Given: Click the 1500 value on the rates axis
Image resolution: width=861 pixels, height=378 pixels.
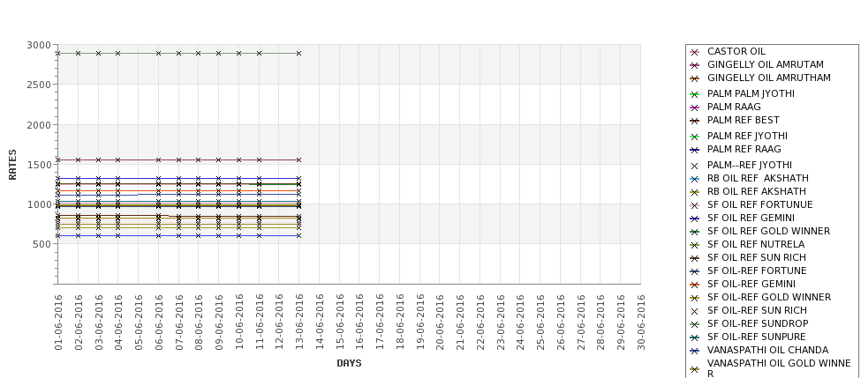Looking at the screenshot, I should pos(39,165).
